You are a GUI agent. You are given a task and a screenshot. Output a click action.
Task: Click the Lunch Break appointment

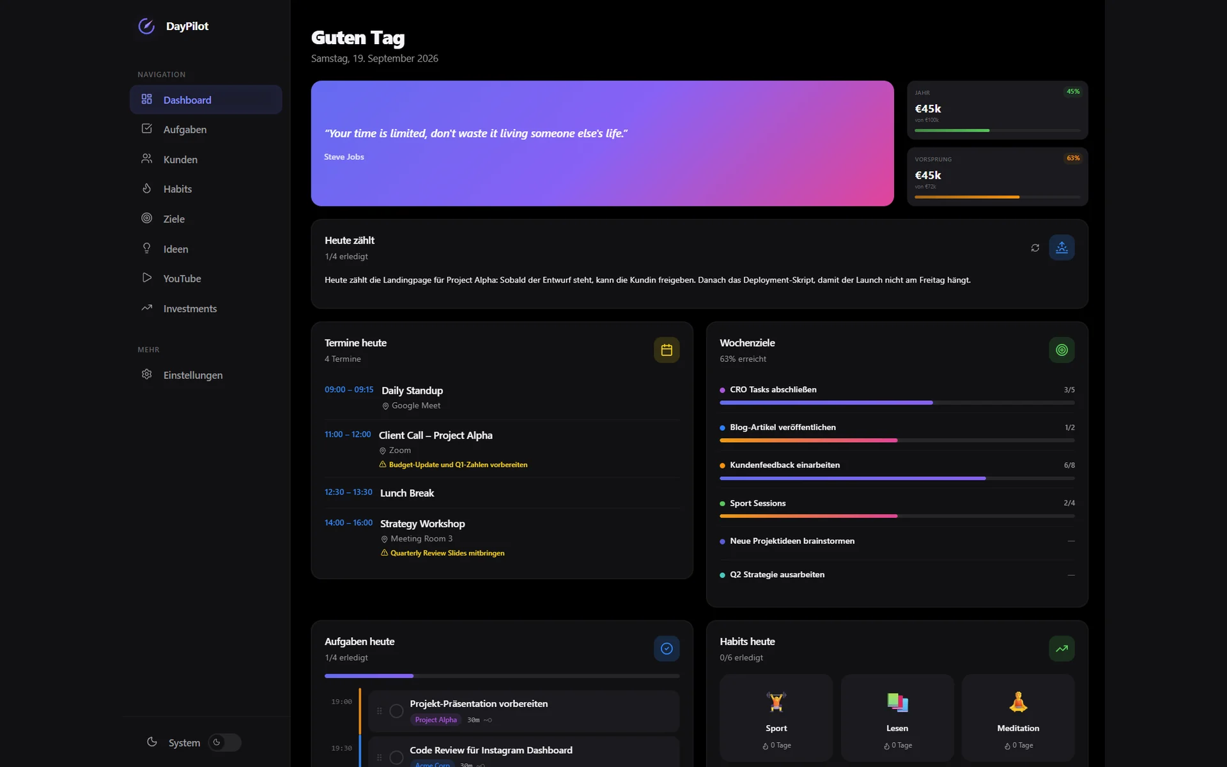point(502,493)
